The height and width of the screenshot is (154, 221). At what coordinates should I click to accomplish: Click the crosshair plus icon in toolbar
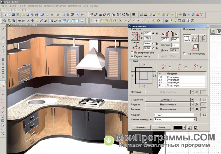tap(96, 21)
